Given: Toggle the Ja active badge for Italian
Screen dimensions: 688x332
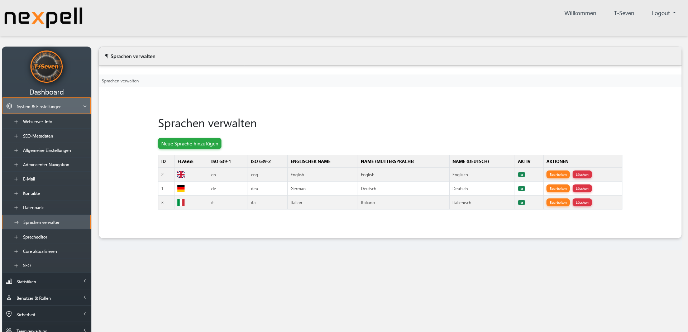Looking at the screenshot, I should click(522, 202).
